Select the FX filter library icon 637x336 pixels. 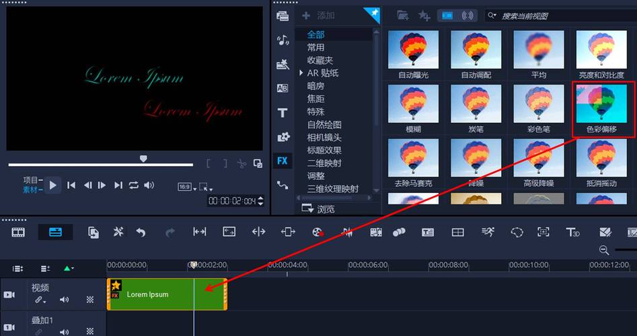pos(283,161)
